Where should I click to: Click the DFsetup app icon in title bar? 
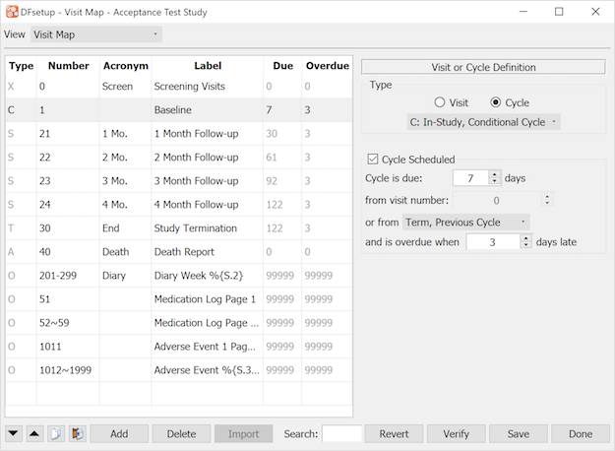tap(11, 12)
